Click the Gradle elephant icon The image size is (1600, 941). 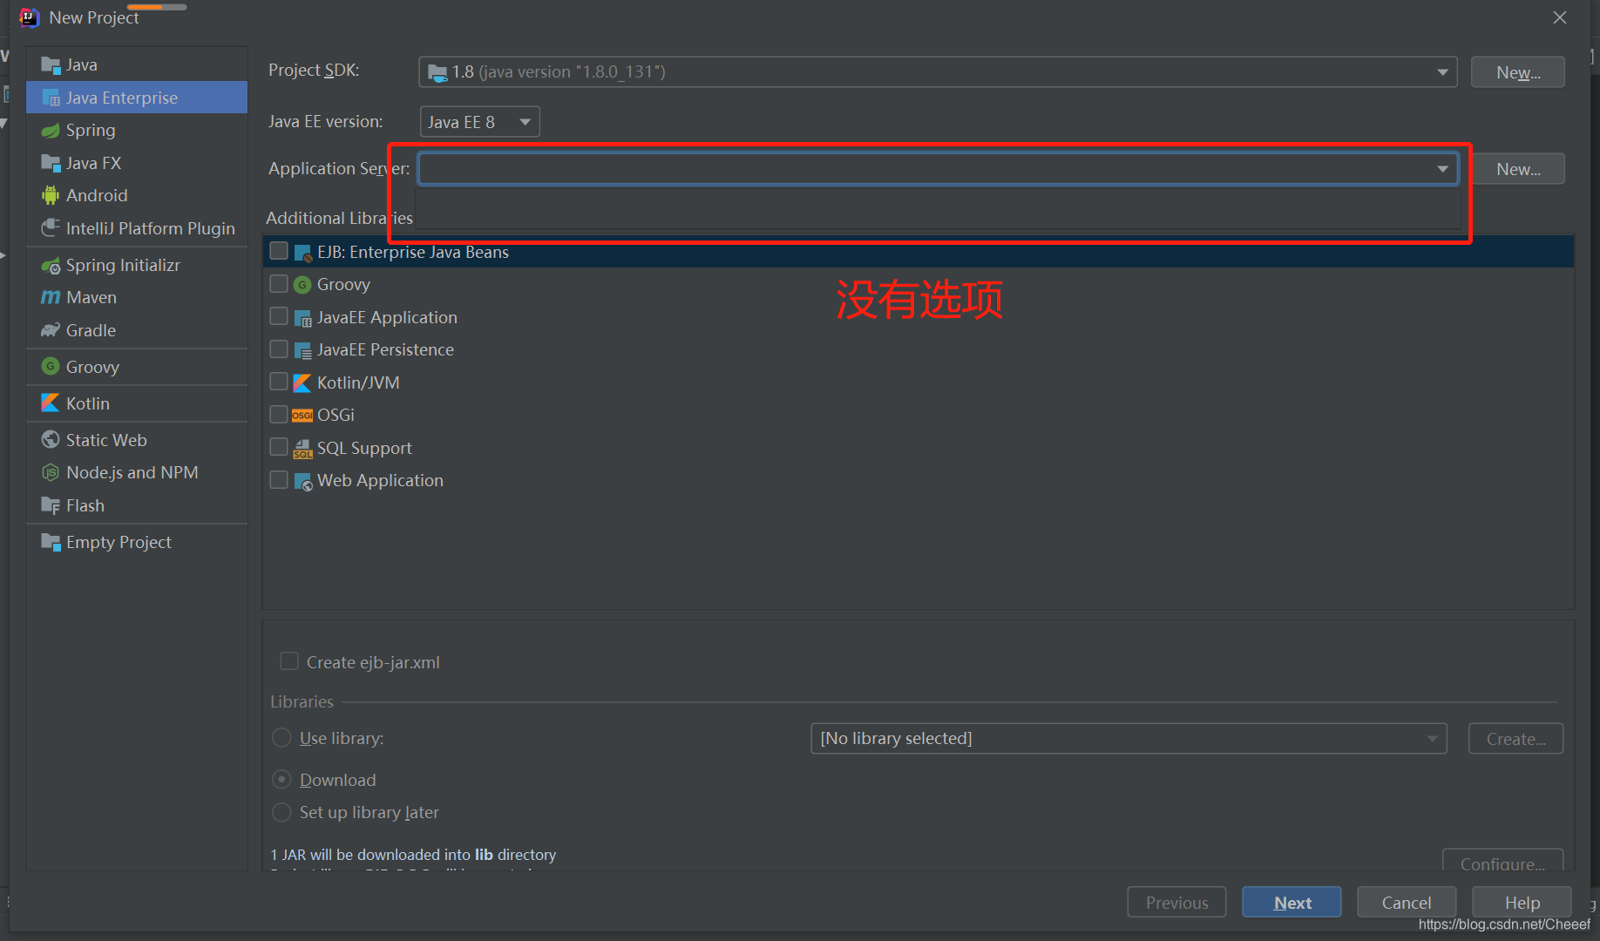tap(51, 330)
